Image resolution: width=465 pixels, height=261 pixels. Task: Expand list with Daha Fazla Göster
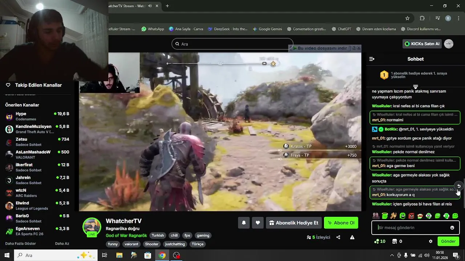[x=21, y=244]
